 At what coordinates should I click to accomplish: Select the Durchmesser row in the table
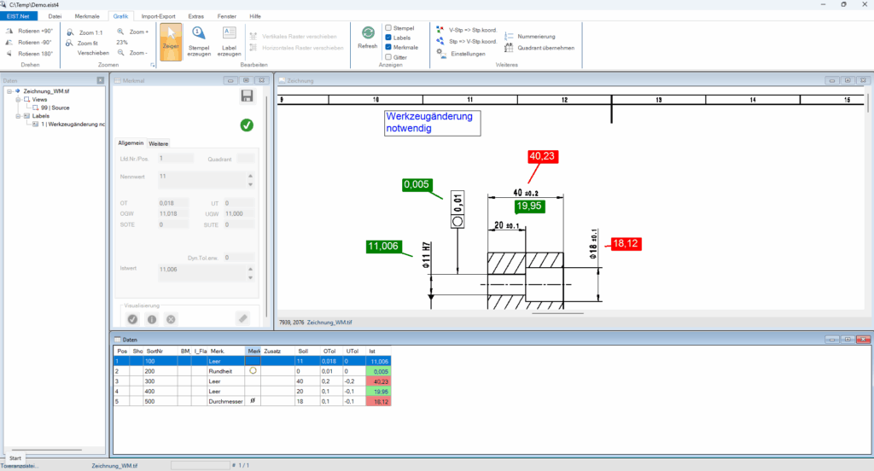[252, 401]
